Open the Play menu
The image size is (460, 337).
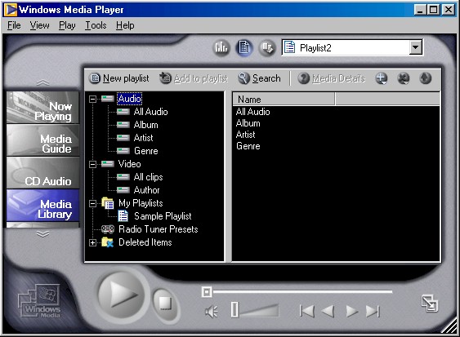(x=67, y=25)
